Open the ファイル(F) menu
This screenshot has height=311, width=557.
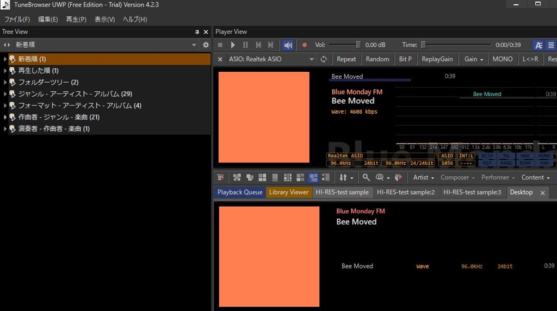(17, 20)
